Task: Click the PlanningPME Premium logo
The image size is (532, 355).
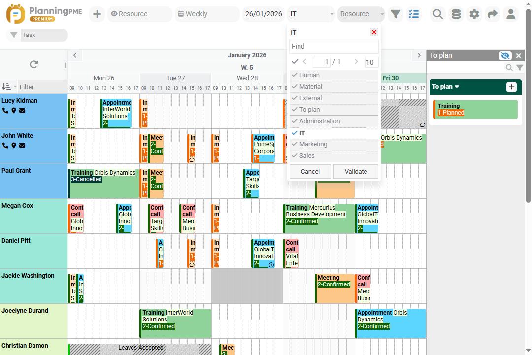Action: coord(44,14)
